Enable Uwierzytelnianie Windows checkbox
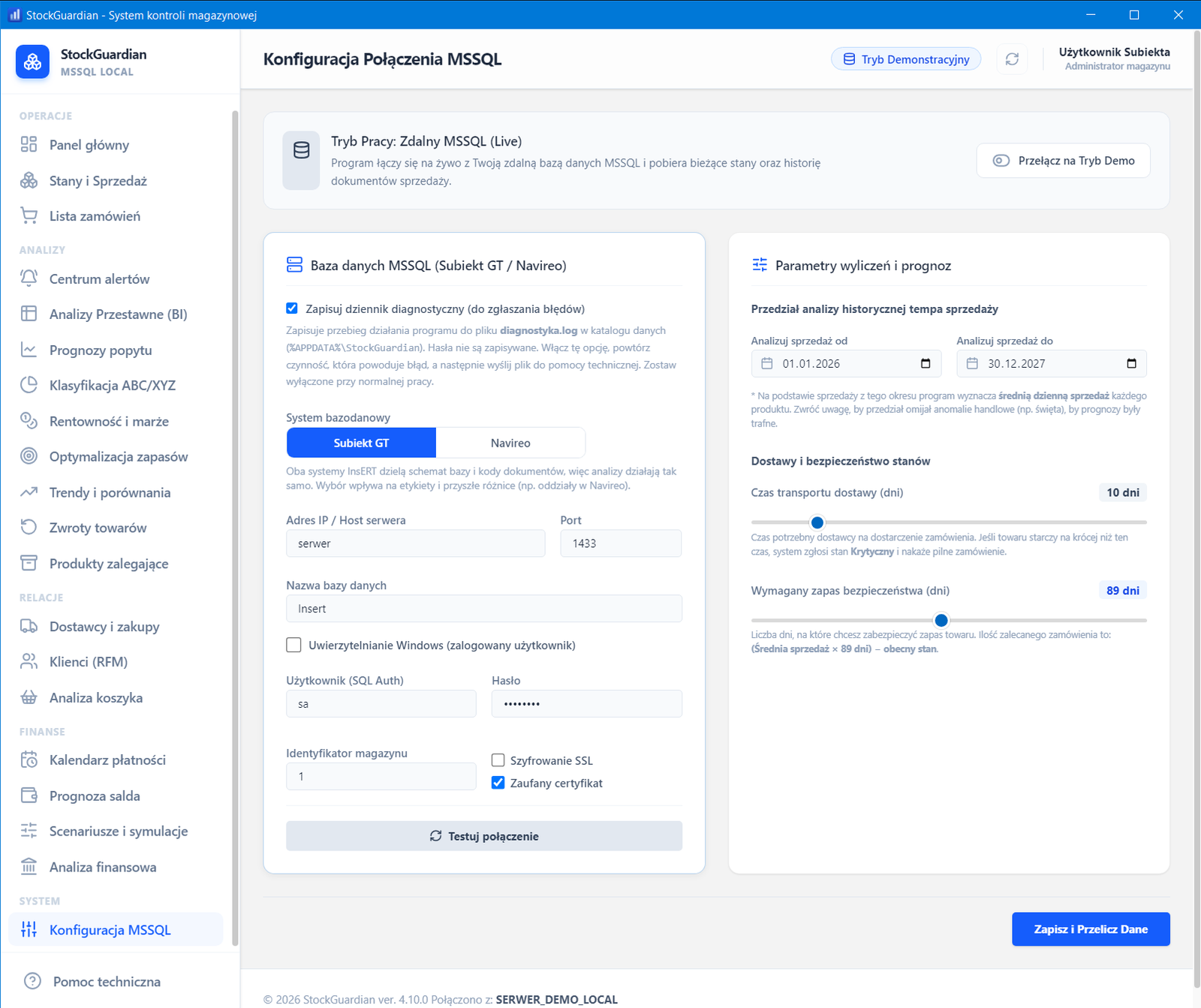This screenshot has height=1008, width=1201. pos(293,645)
